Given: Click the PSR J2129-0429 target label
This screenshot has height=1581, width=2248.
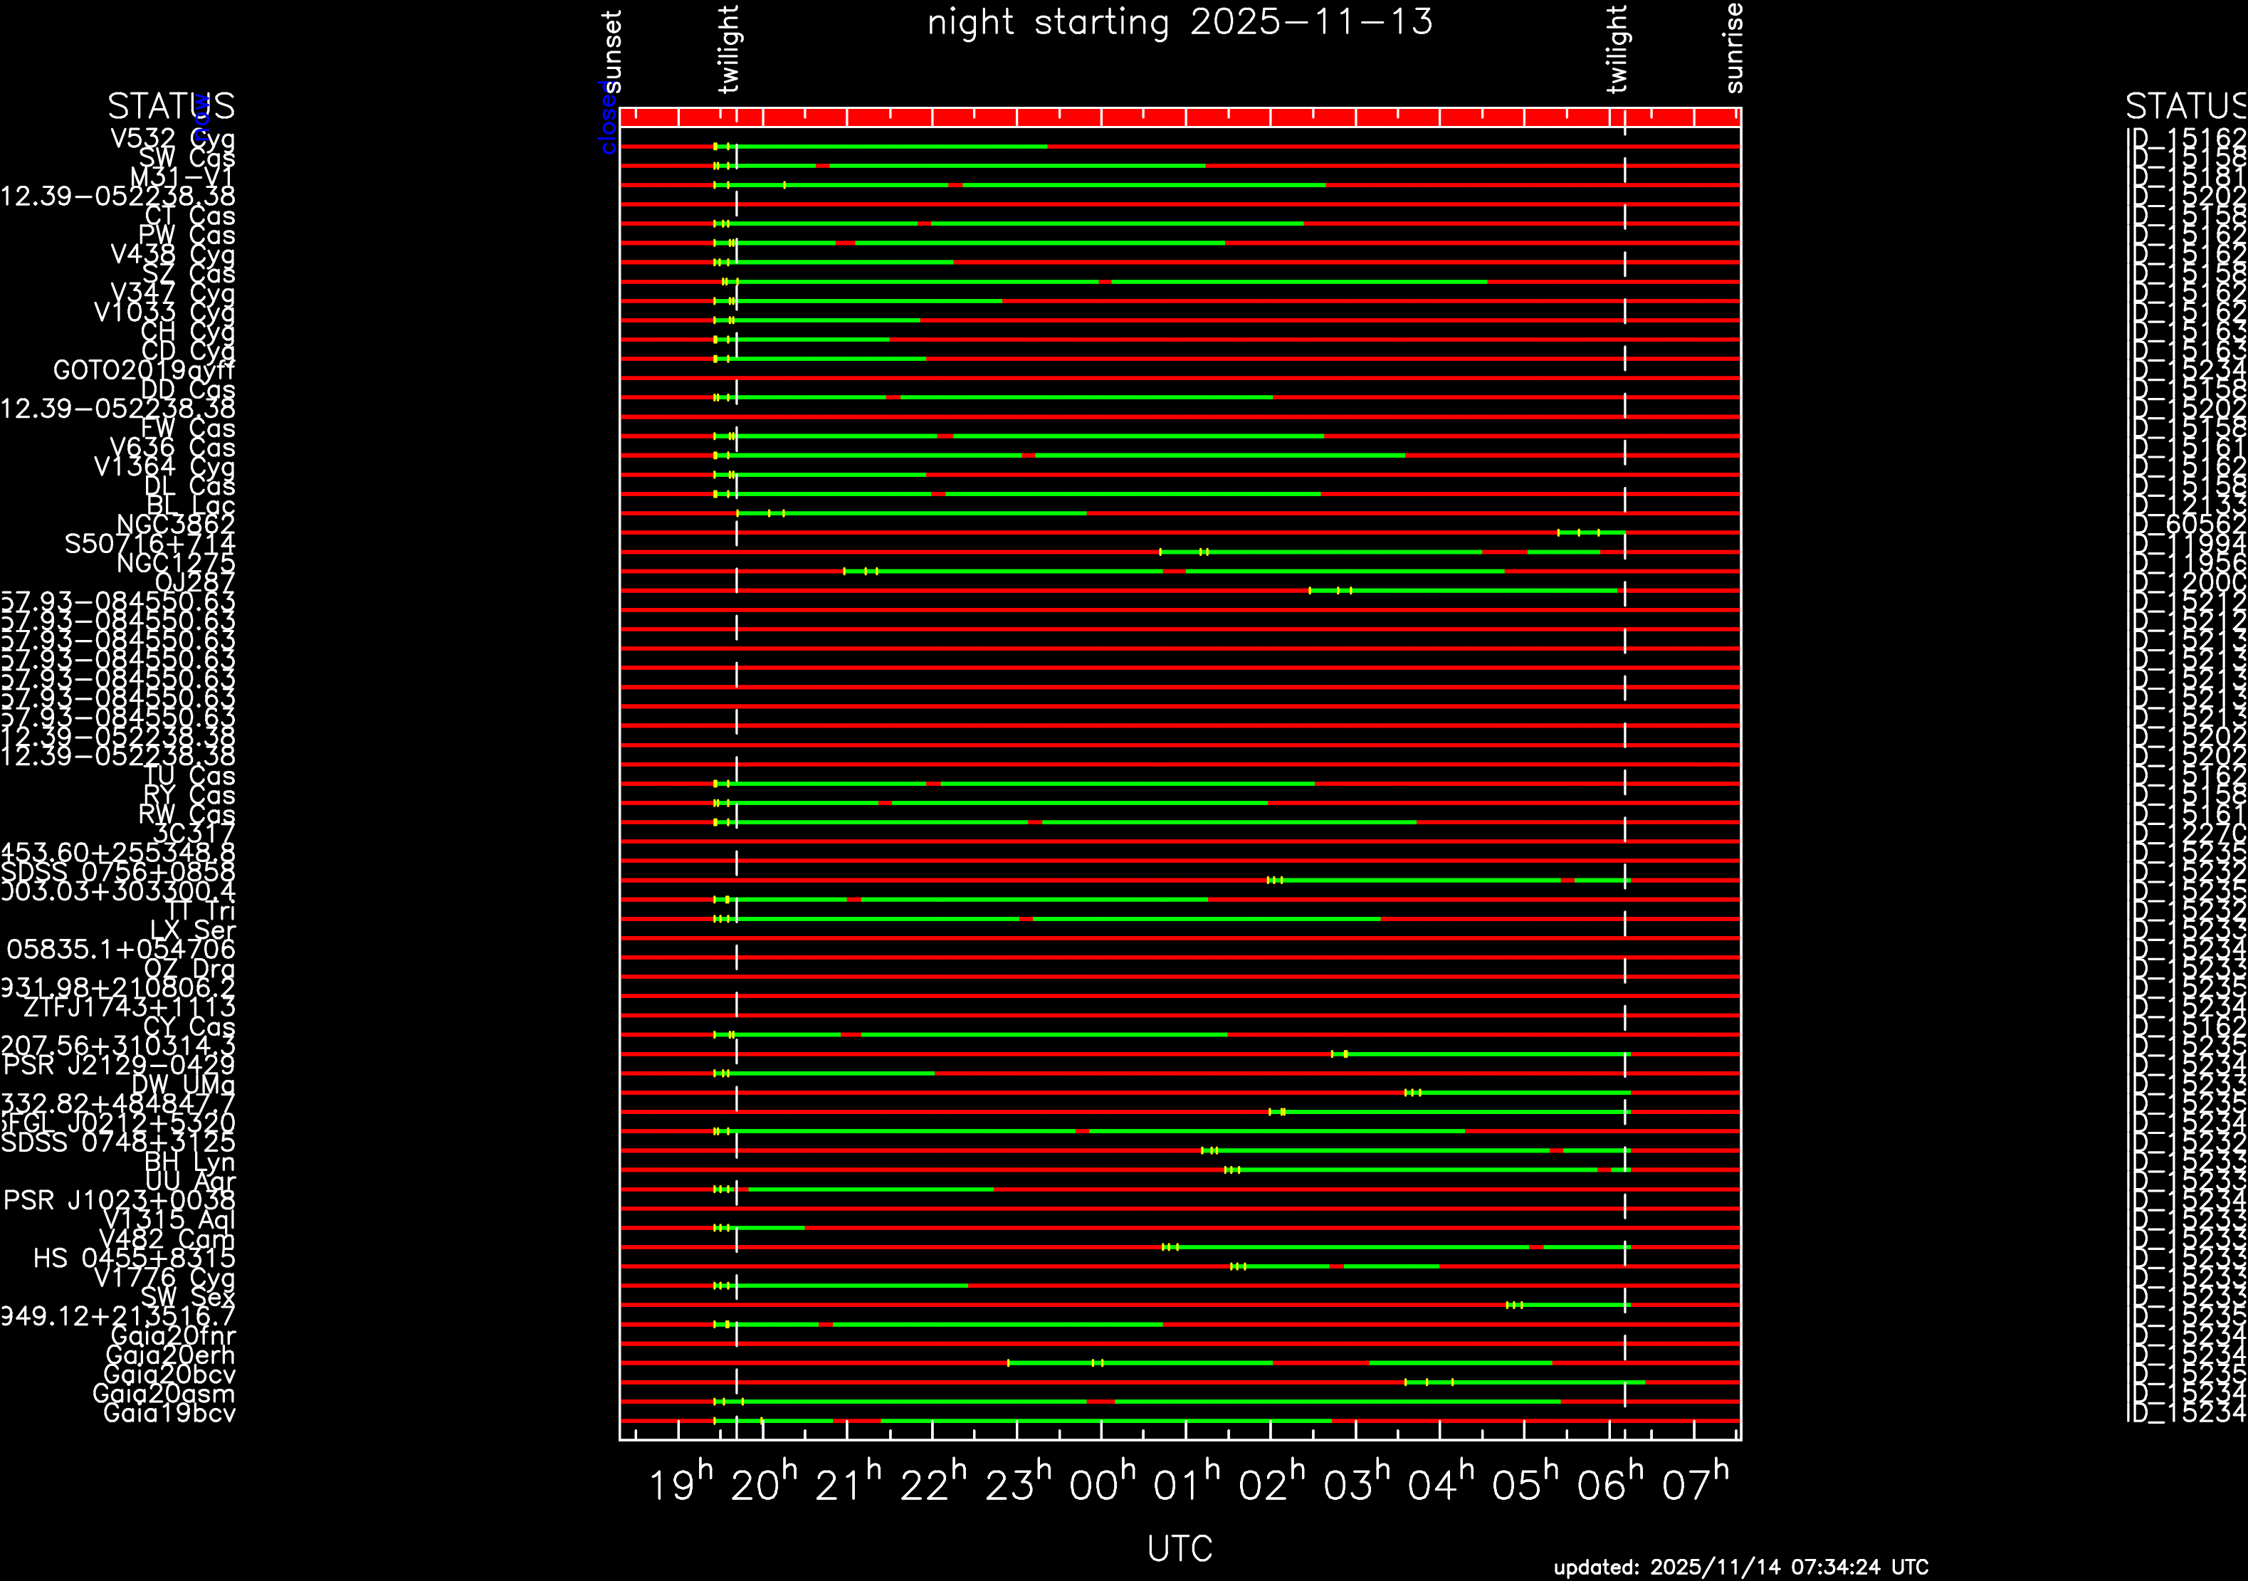Looking at the screenshot, I should click(x=118, y=1066).
